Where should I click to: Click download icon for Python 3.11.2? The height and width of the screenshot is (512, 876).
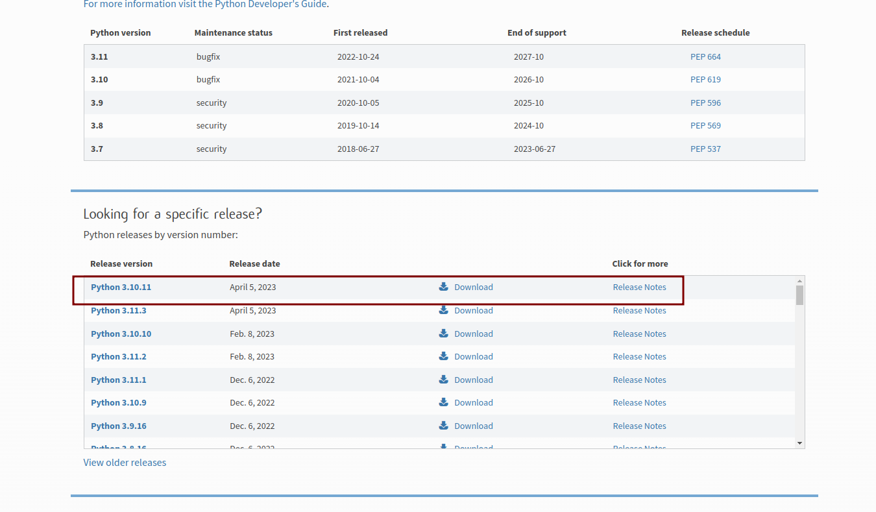click(x=444, y=356)
